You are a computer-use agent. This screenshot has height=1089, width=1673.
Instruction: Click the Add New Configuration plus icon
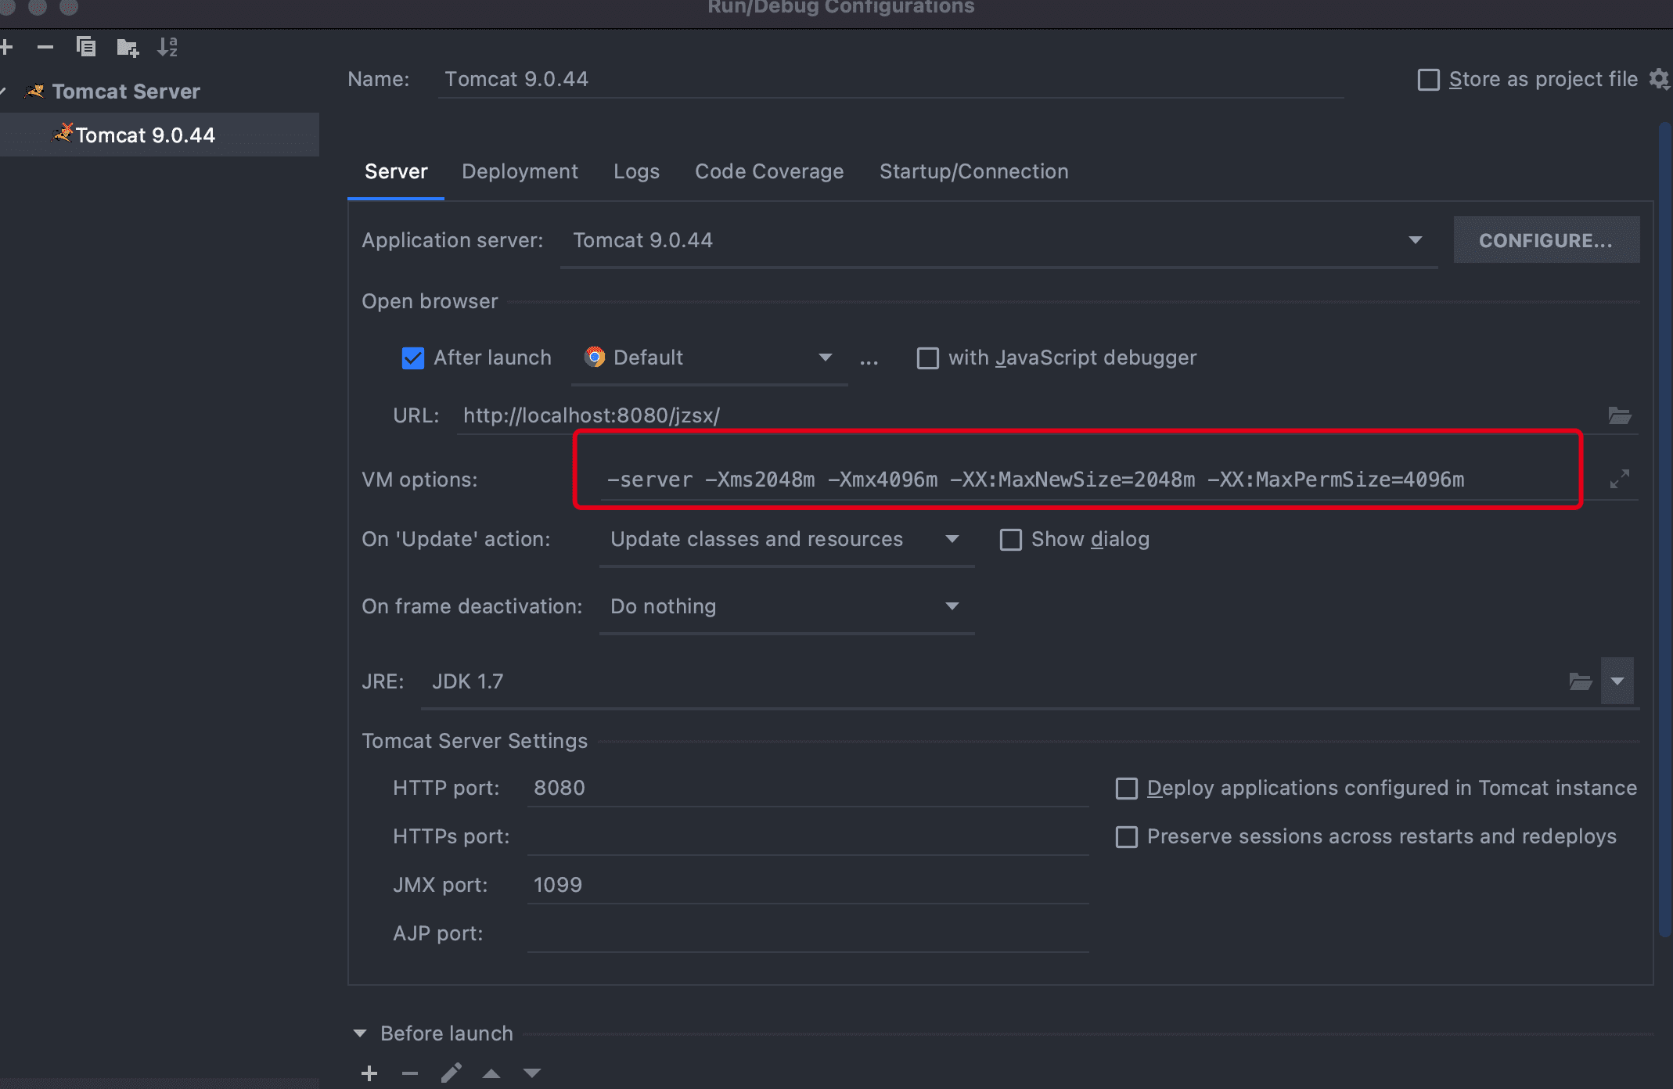6,47
